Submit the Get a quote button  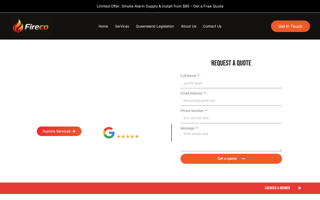231,159
